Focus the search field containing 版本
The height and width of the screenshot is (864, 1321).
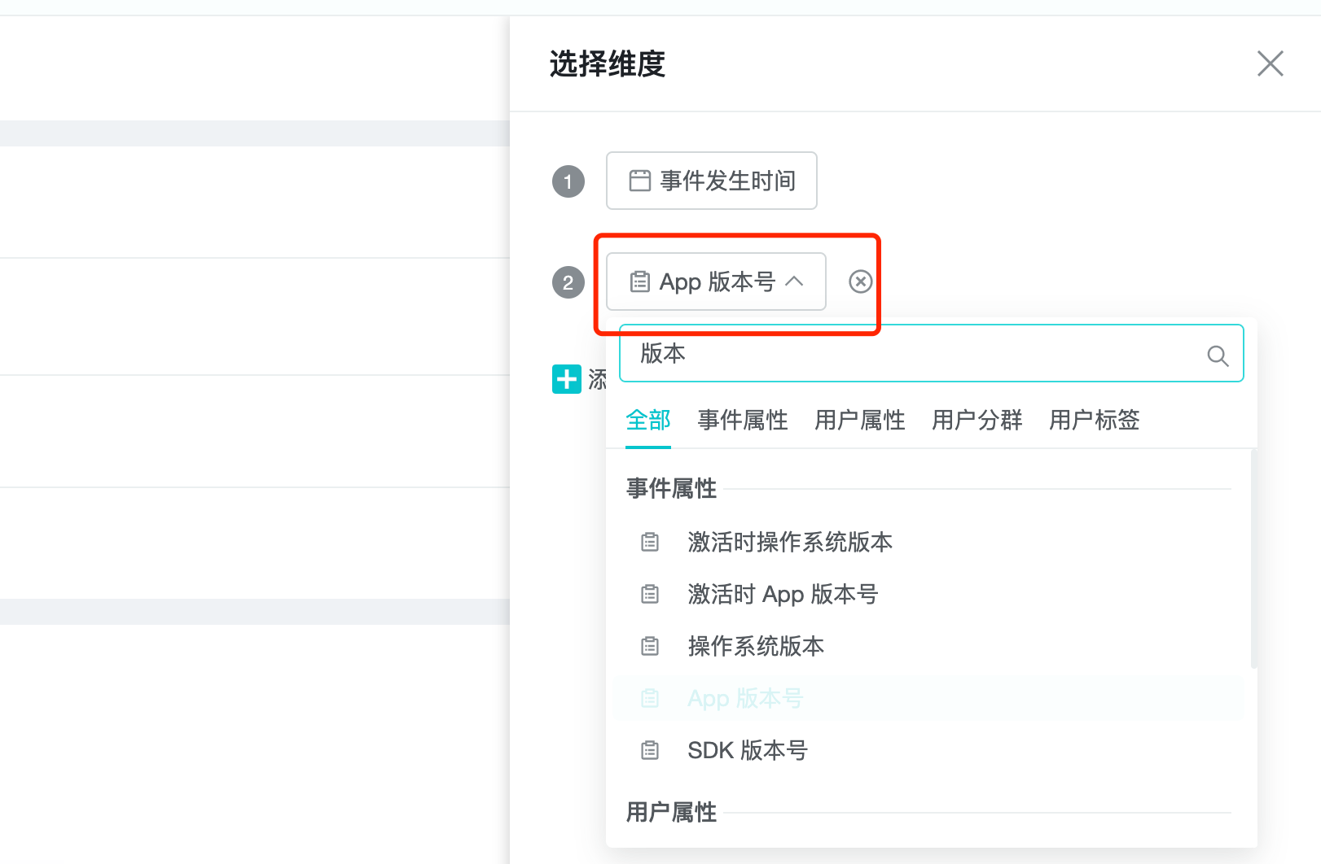point(912,354)
